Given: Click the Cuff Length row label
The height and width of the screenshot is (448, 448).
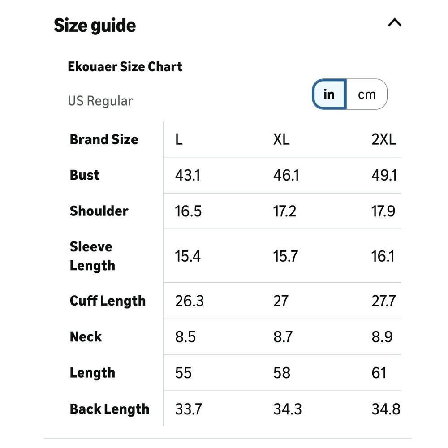Looking at the screenshot, I should [x=108, y=301].
